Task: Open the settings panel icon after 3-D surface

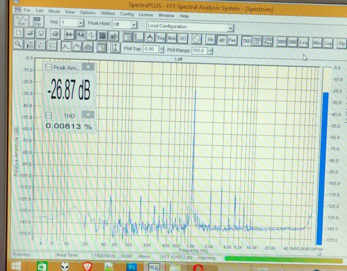Action: [128, 37]
